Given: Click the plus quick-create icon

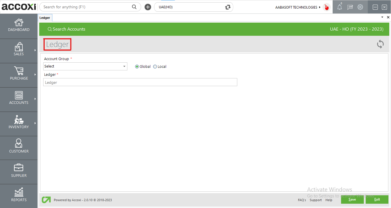Looking at the screenshot, I should pos(148,7).
